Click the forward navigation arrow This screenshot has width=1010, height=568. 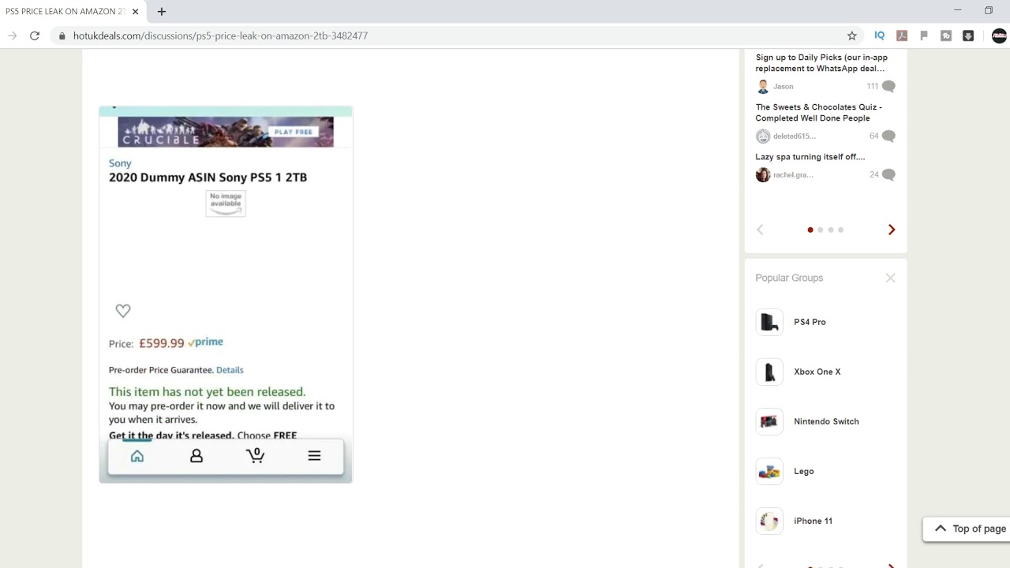(x=12, y=35)
